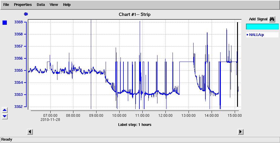Viewport: 280px width, 143px height.
Task: Click the black vertical cursor marker on chart
Action: 237,64
